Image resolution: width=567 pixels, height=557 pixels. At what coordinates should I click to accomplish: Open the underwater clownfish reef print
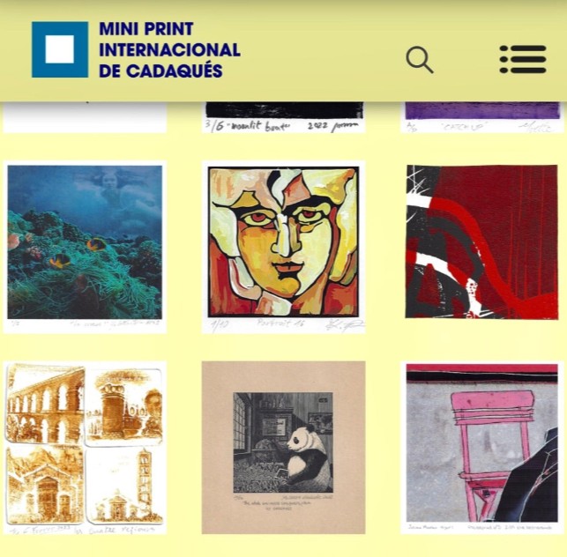pos(85,248)
